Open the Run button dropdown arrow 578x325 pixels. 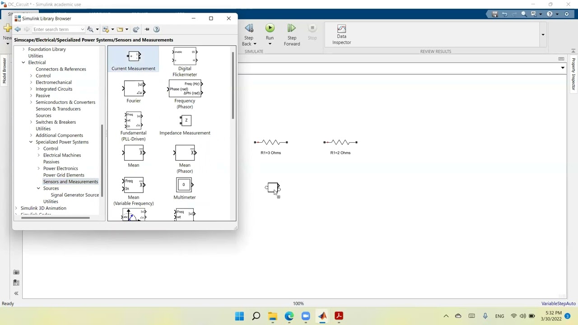[x=270, y=44]
